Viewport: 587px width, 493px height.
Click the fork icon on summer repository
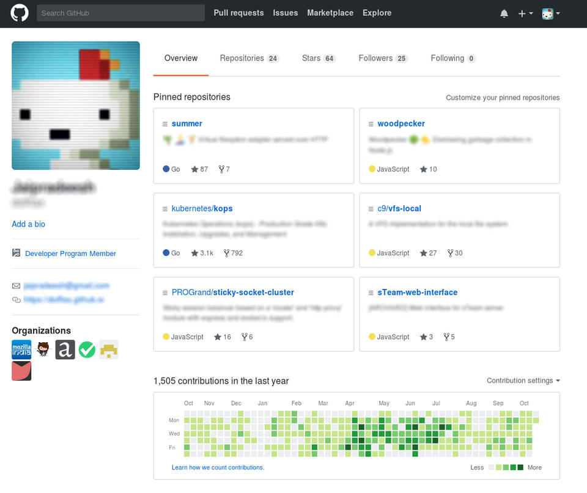(x=221, y=169)
